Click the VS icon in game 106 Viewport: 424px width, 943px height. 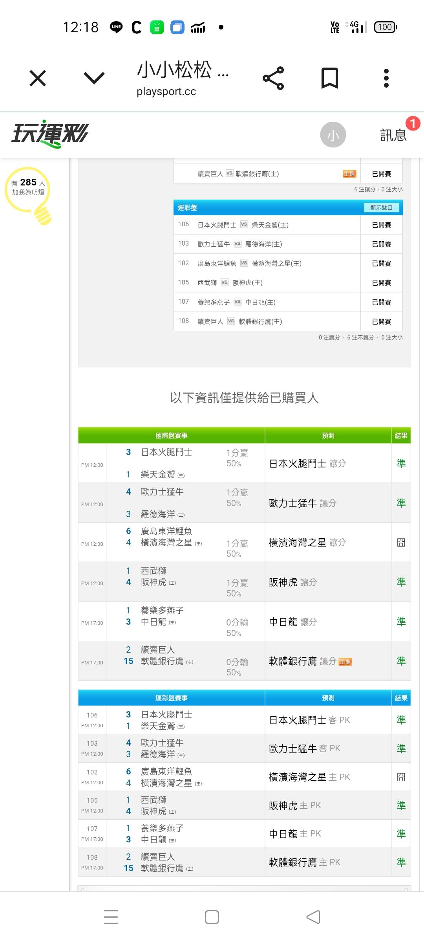coord(244,224)
